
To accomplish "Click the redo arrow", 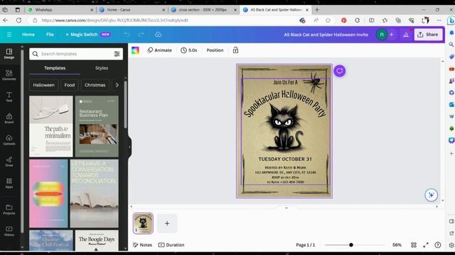I will (141, 35).
